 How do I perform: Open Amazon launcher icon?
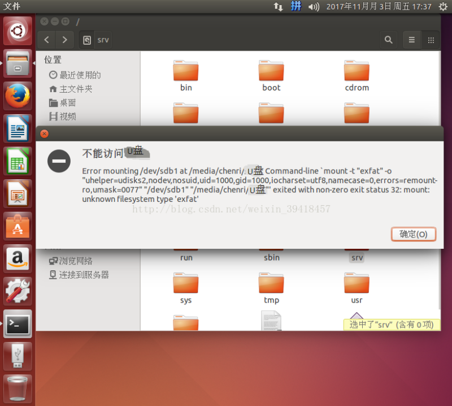pos(18,259)
